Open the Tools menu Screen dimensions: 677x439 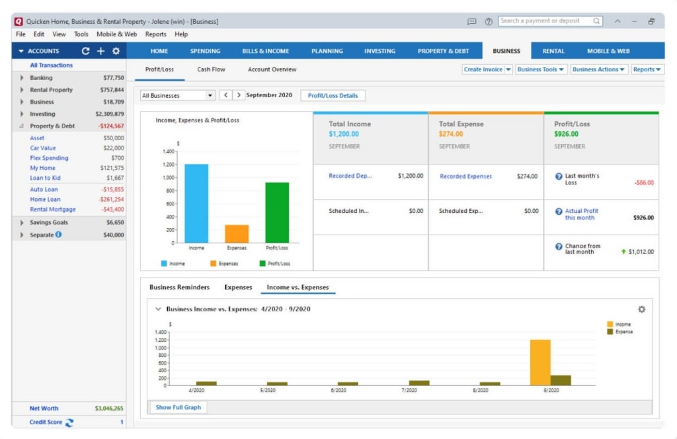pyautogui.click(x=81, y=34)
